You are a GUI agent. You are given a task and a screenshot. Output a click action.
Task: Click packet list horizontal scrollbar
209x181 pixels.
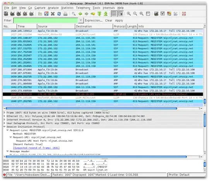(91, 108)
